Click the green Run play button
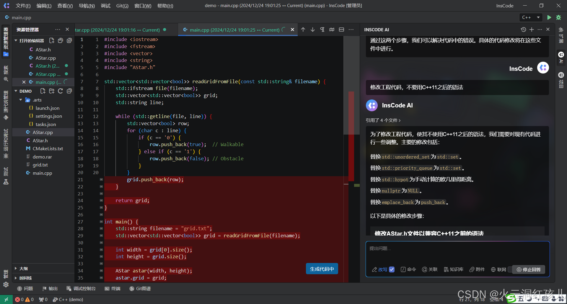The width and height of the screenshot is (567, 304). [549, 17]
